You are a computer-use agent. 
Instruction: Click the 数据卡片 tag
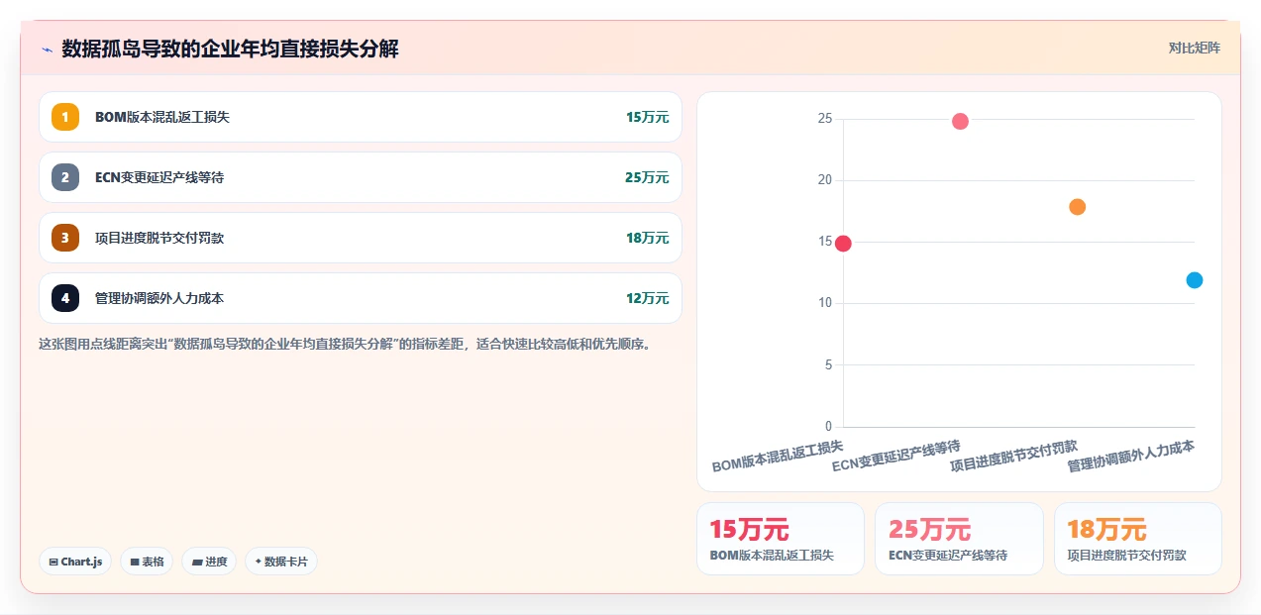tap(281, 562)
